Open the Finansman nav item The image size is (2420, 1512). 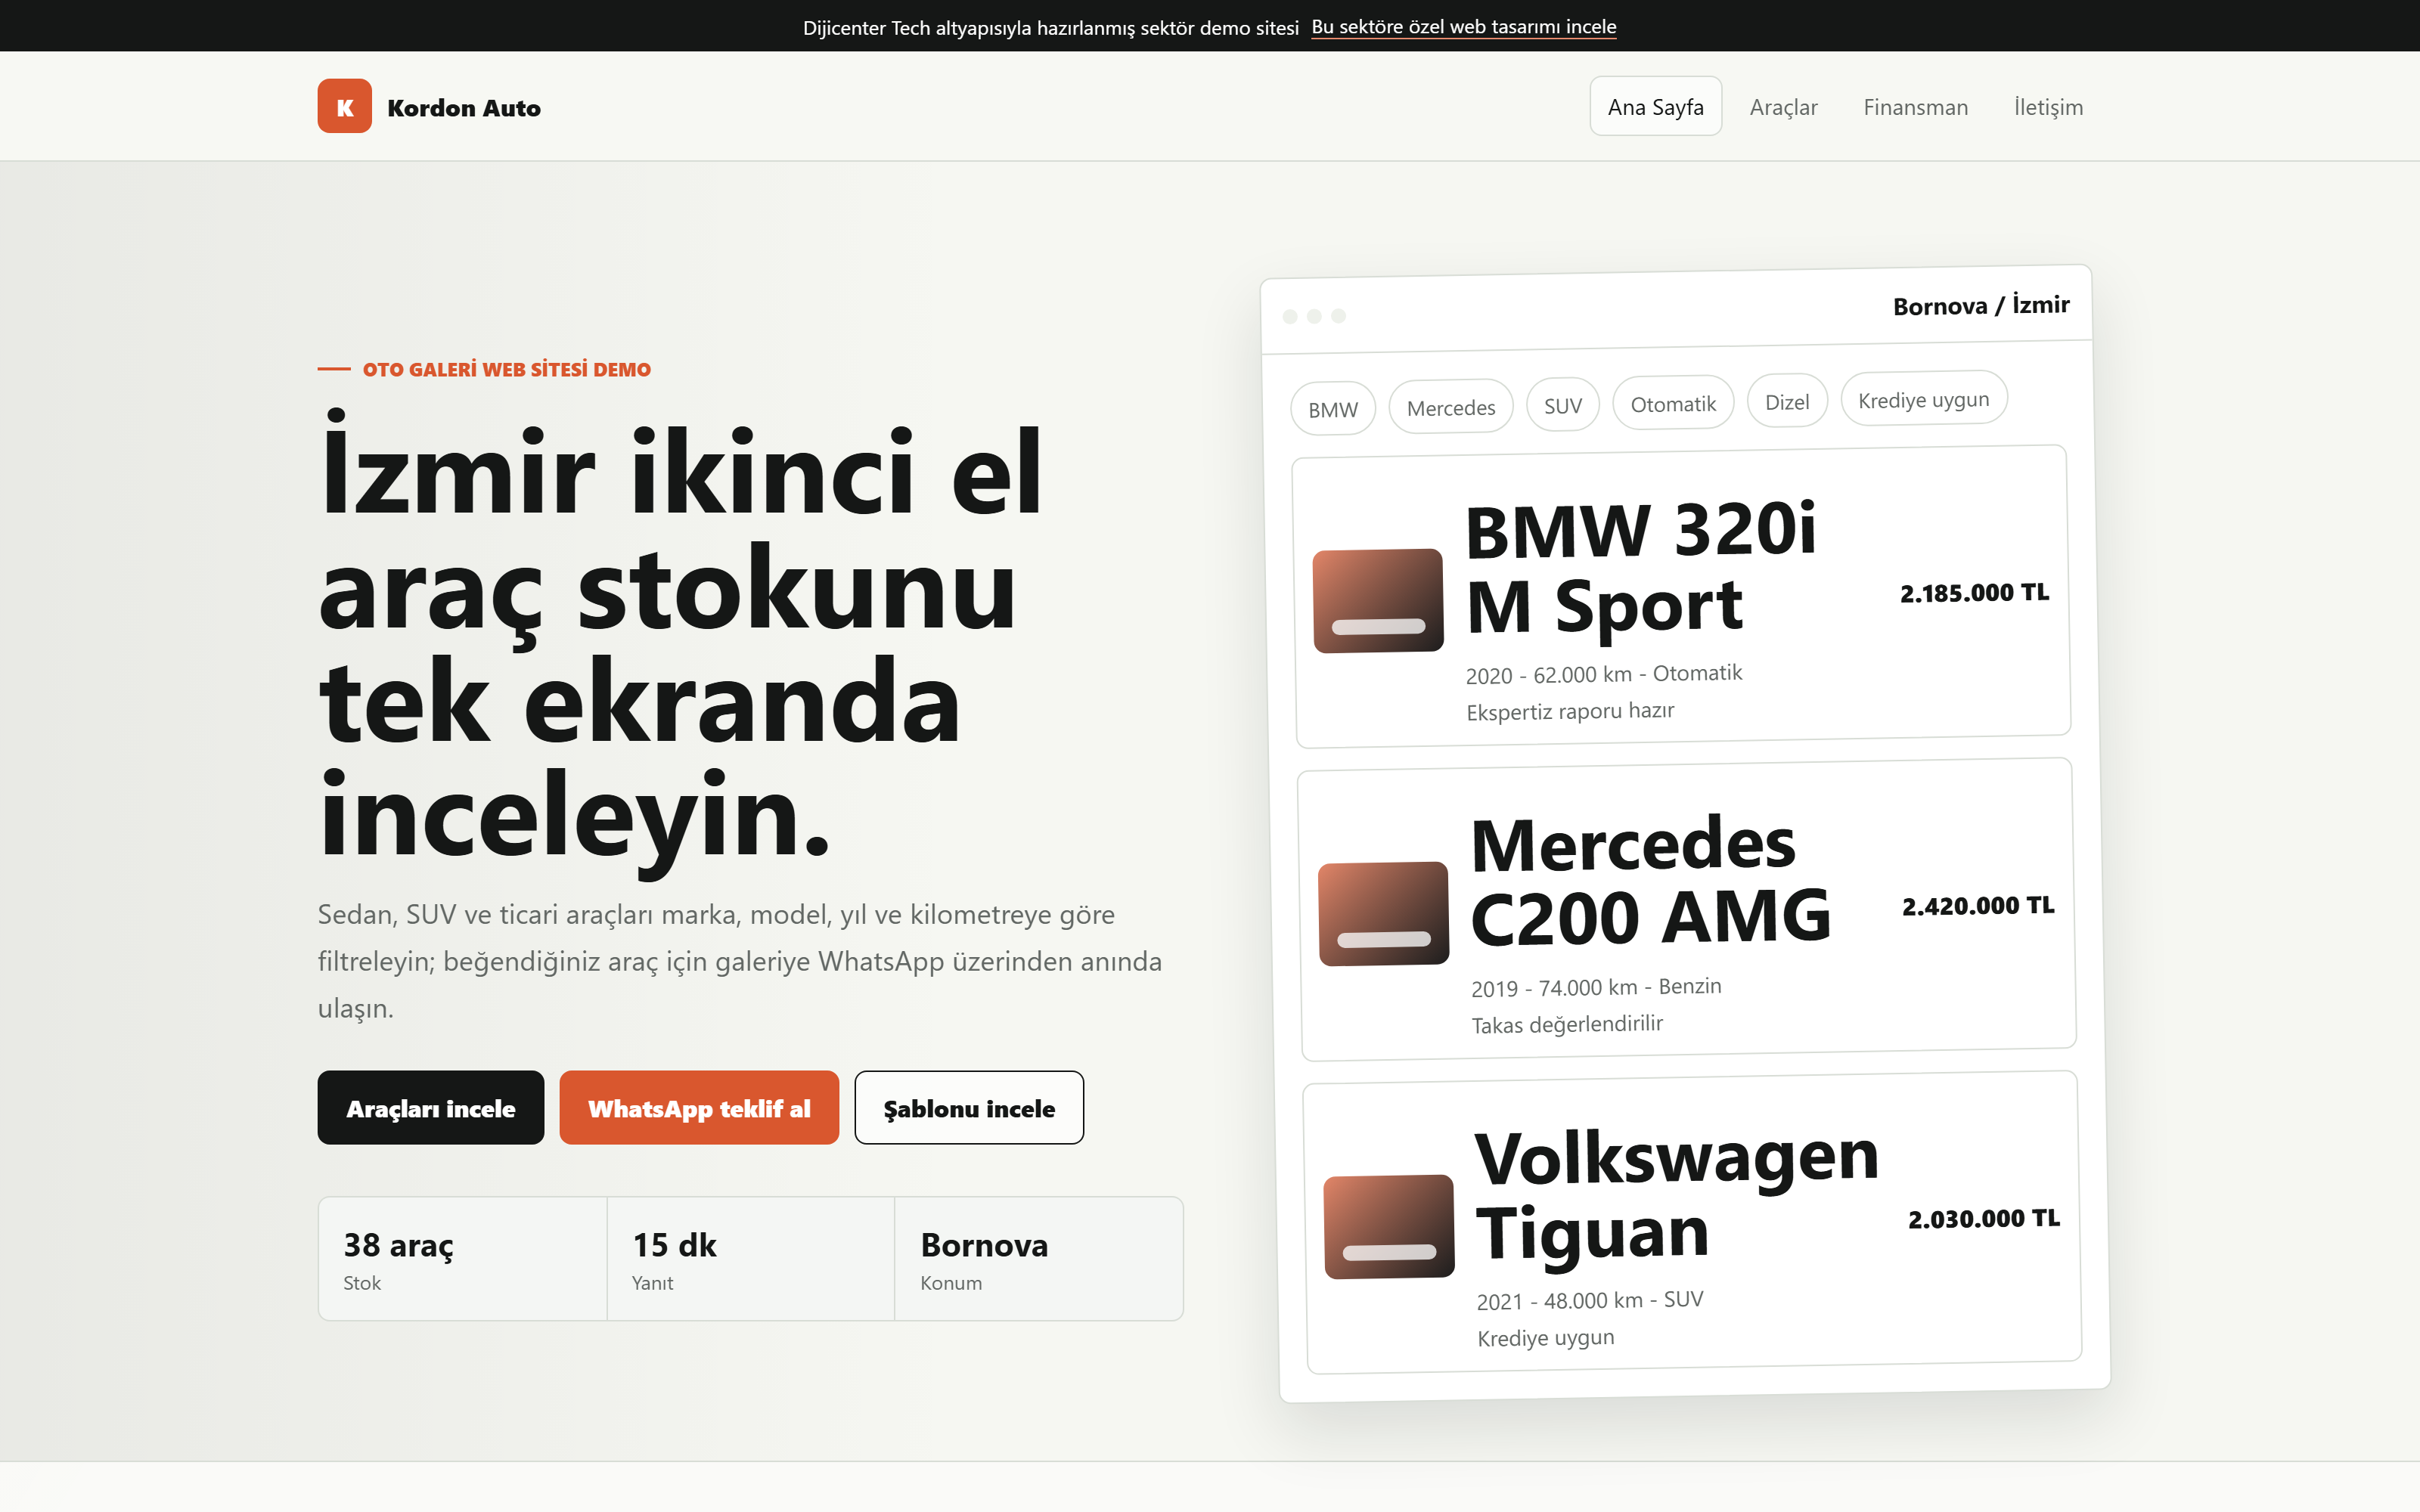[x=1915, y=107]
